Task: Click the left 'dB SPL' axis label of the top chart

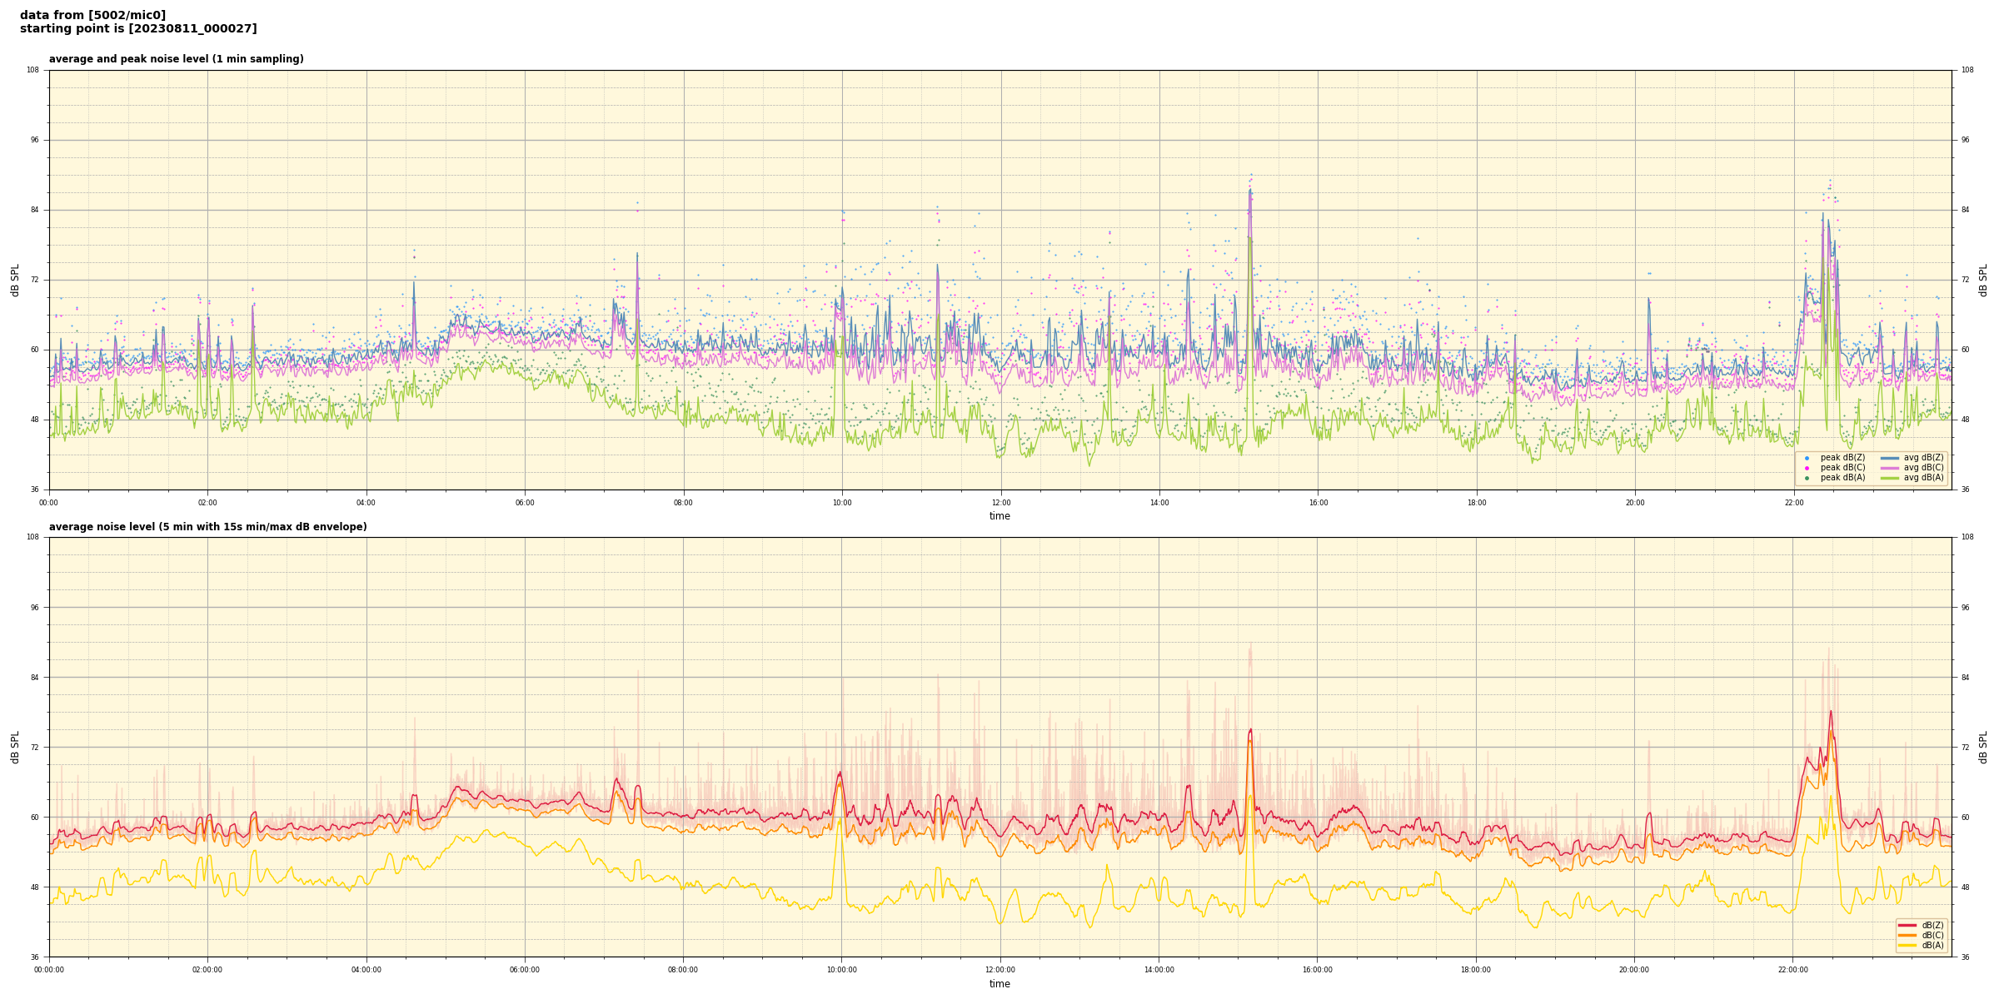Action: pos(15,280)
